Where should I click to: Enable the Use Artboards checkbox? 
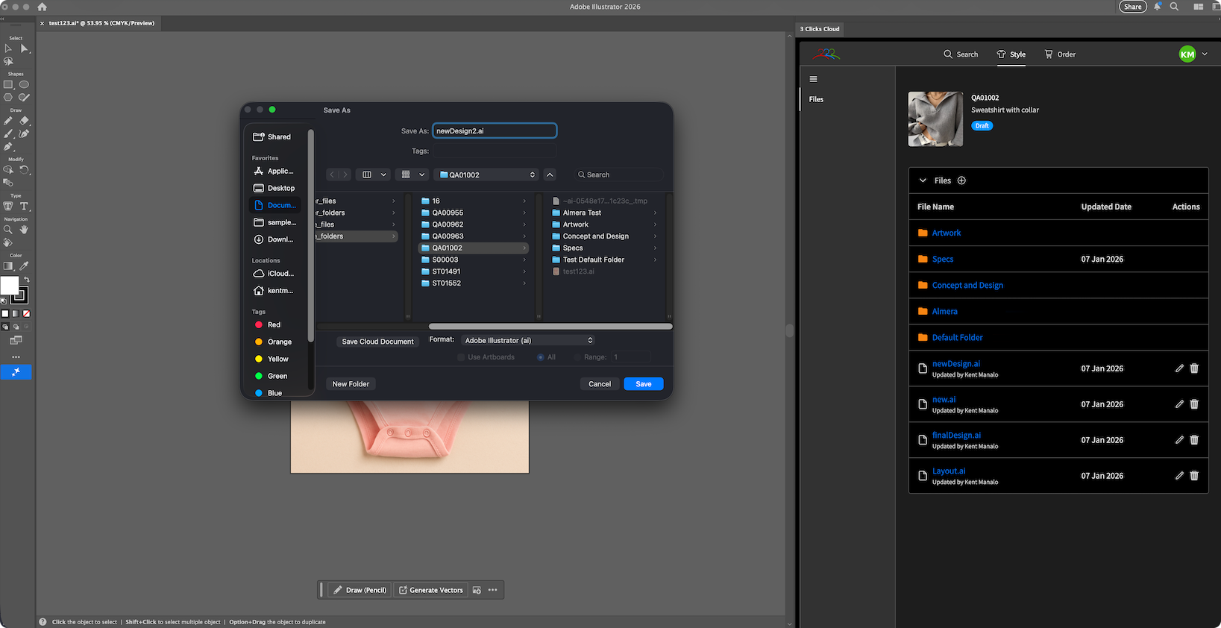pyautogui.click(x=461, y=357)
